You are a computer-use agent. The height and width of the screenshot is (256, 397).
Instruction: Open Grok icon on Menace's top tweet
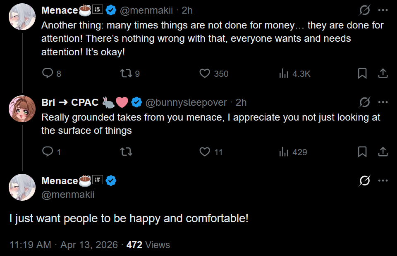[x=364, y=10]
